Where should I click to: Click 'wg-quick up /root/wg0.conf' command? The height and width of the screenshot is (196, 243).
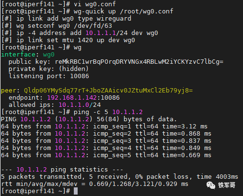(x=123, y=12)
